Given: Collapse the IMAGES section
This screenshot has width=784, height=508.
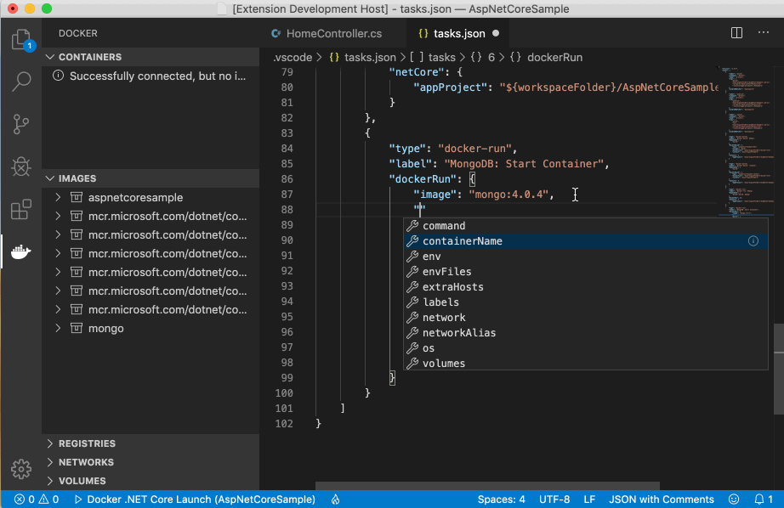Looking at the screenshot, I should pos(50,178).
